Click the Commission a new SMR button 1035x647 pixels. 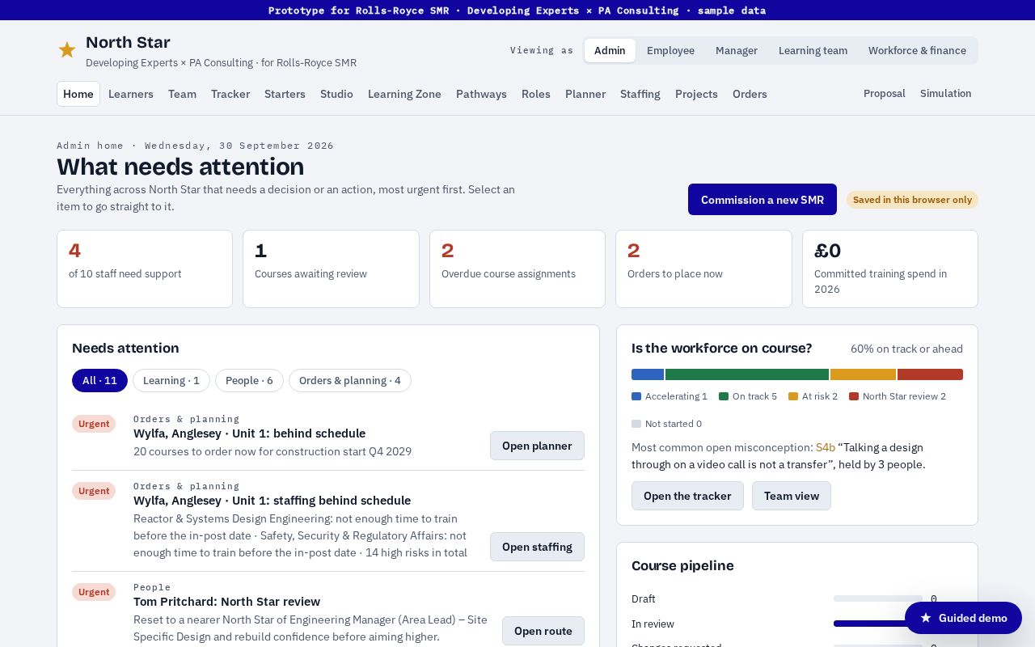tap(763, 200)
